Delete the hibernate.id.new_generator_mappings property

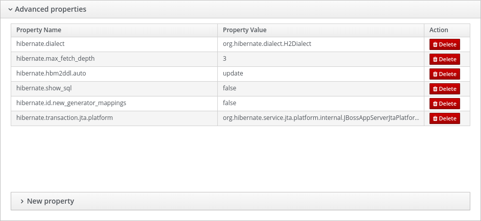click(444, 104)
